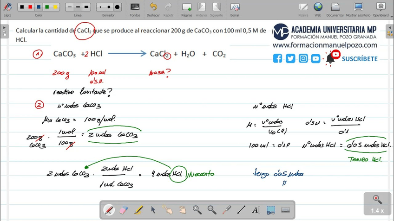Click the zoom out magnifier tool
Screen dimensions: 394x221
[212, 210]
